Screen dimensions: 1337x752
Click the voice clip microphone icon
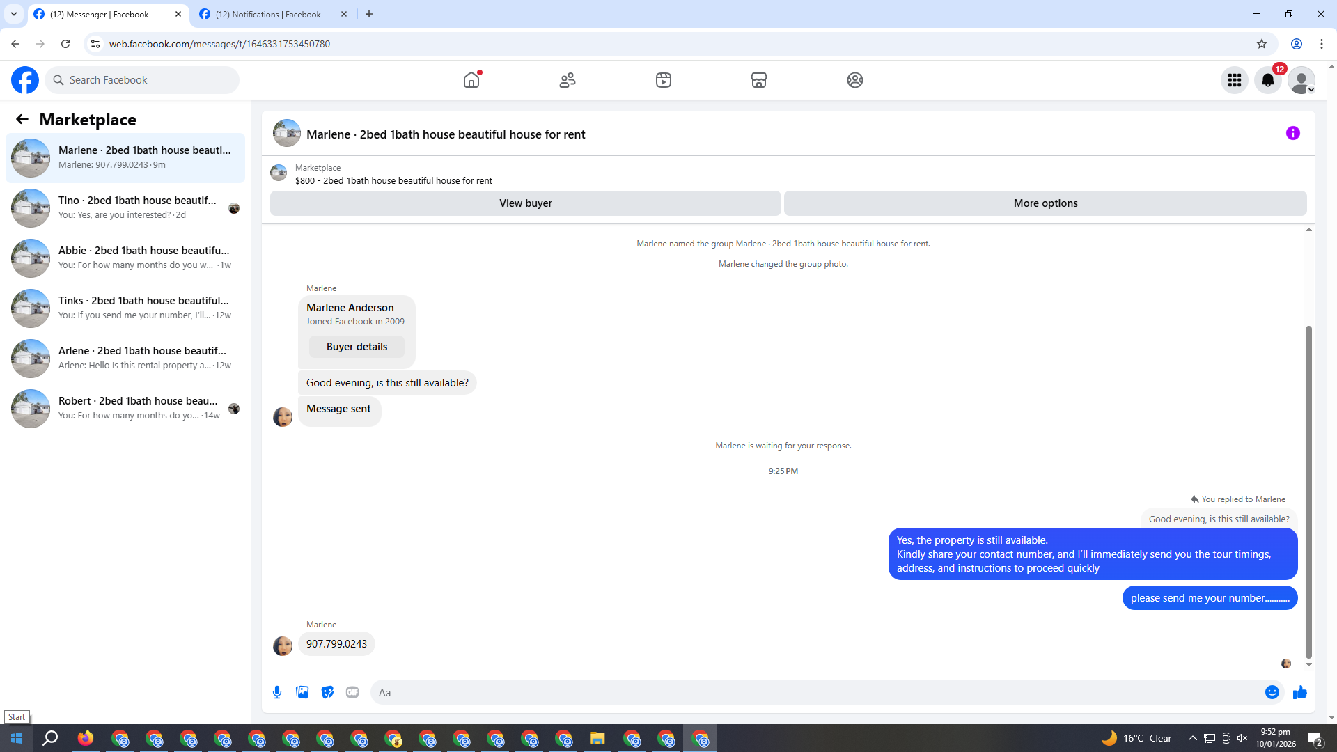(277, 692)
